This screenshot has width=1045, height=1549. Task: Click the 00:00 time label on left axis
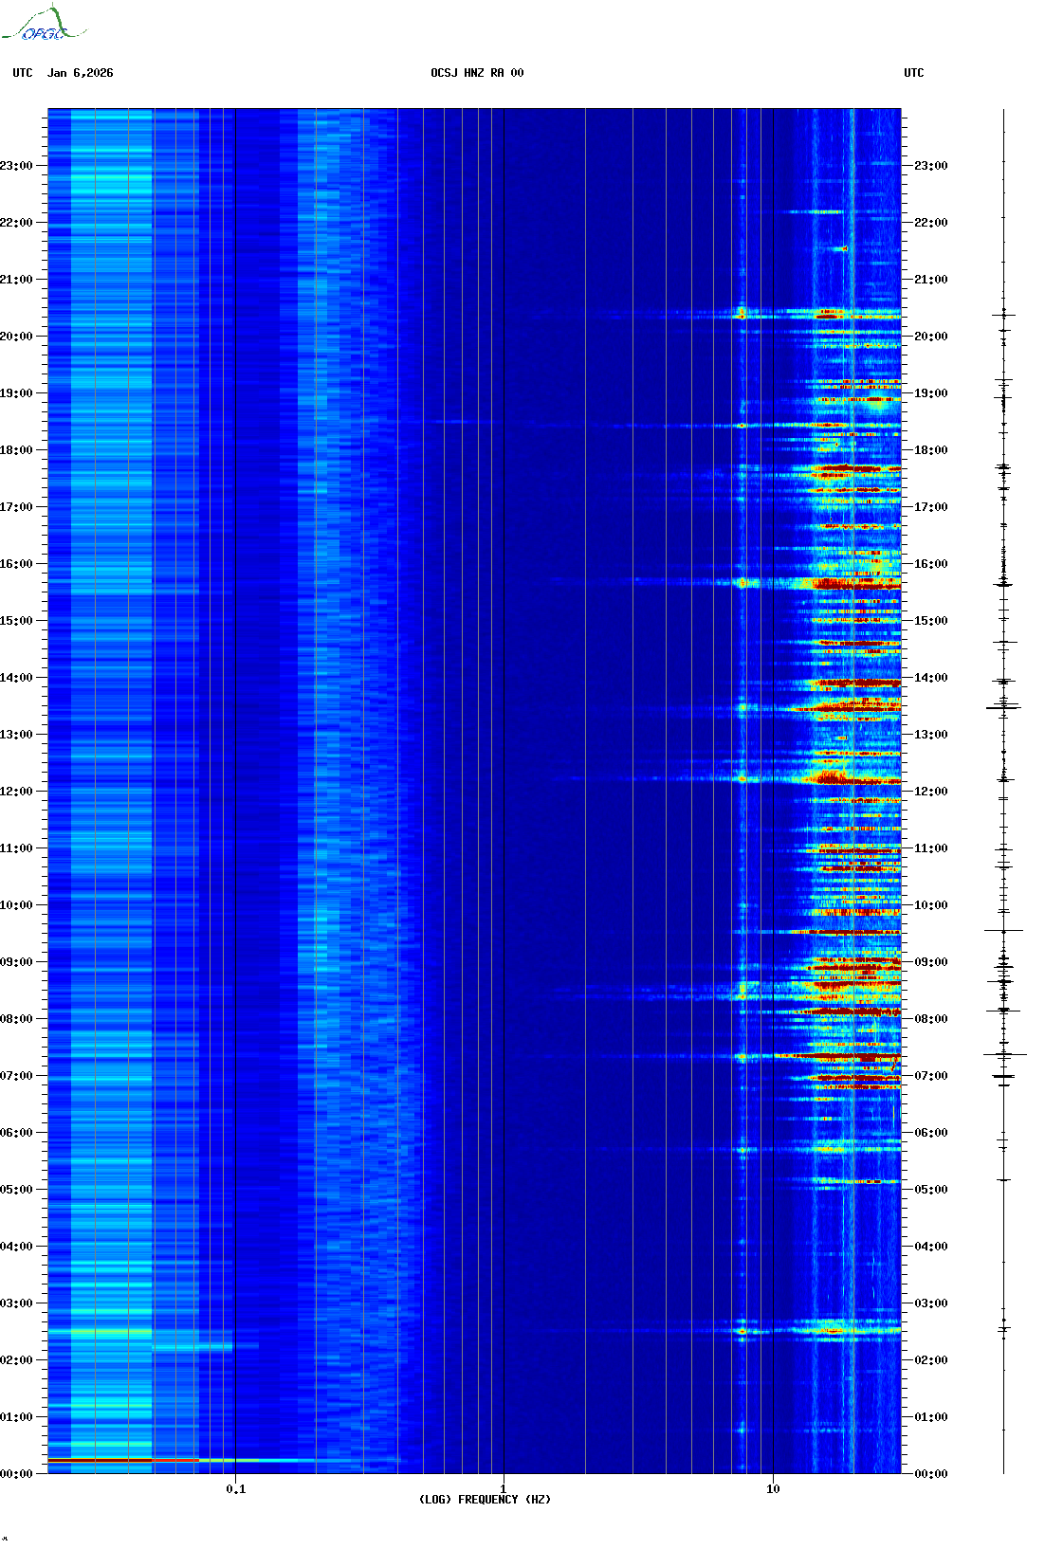pyautogui.click(x=16, y=1474)
